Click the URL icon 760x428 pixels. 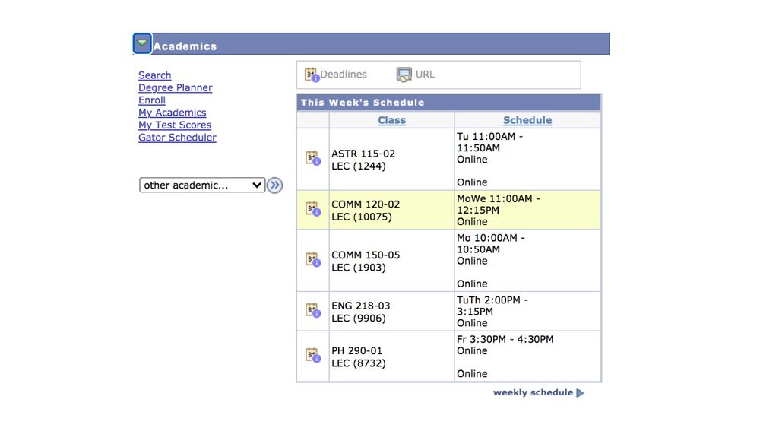404,75
